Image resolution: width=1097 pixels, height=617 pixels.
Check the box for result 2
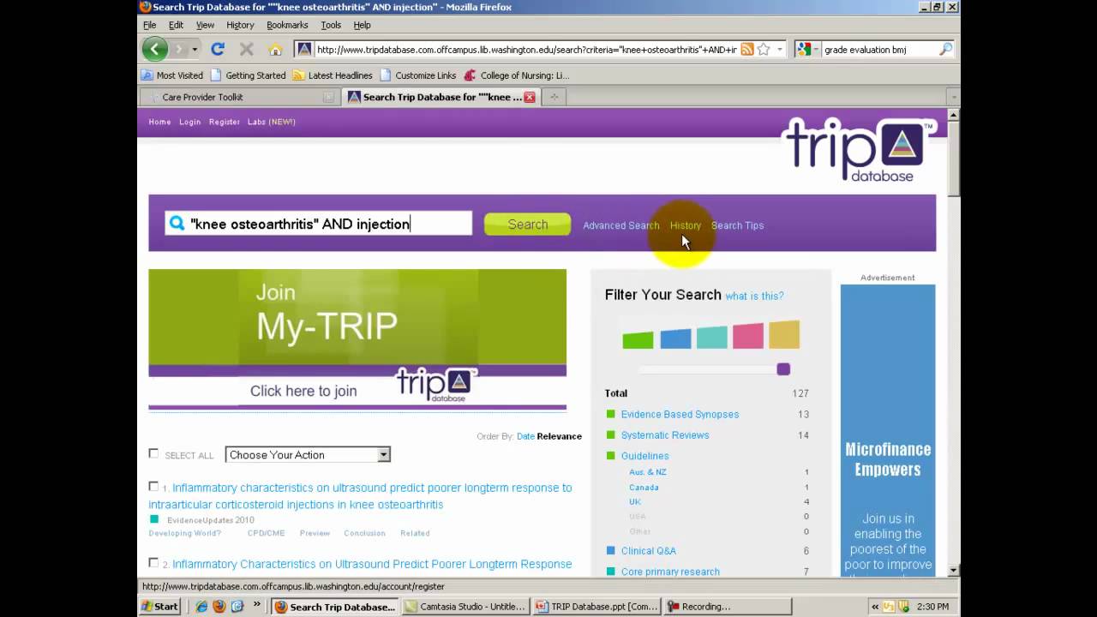153,562
